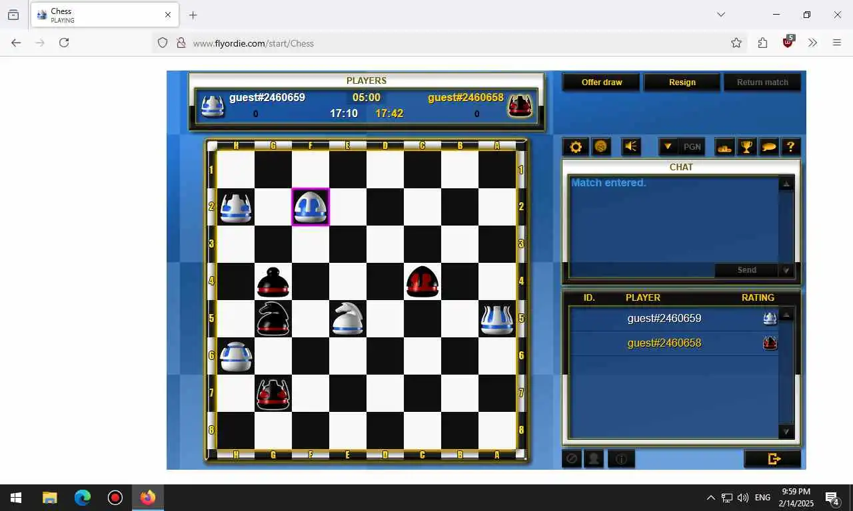853x511 pixels.
Task: Open File Explorer from taskbar
Action: coord(49,498)
